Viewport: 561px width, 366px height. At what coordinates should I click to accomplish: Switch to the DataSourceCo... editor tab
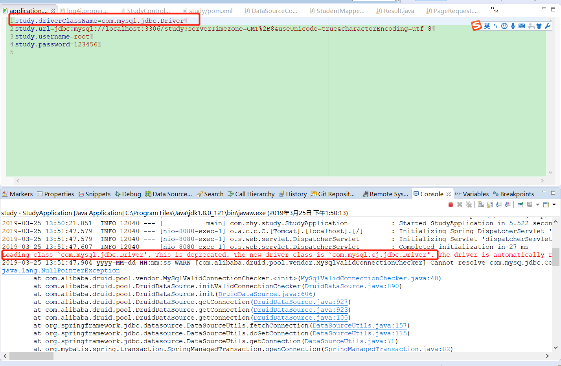click(x=271, y=11)
